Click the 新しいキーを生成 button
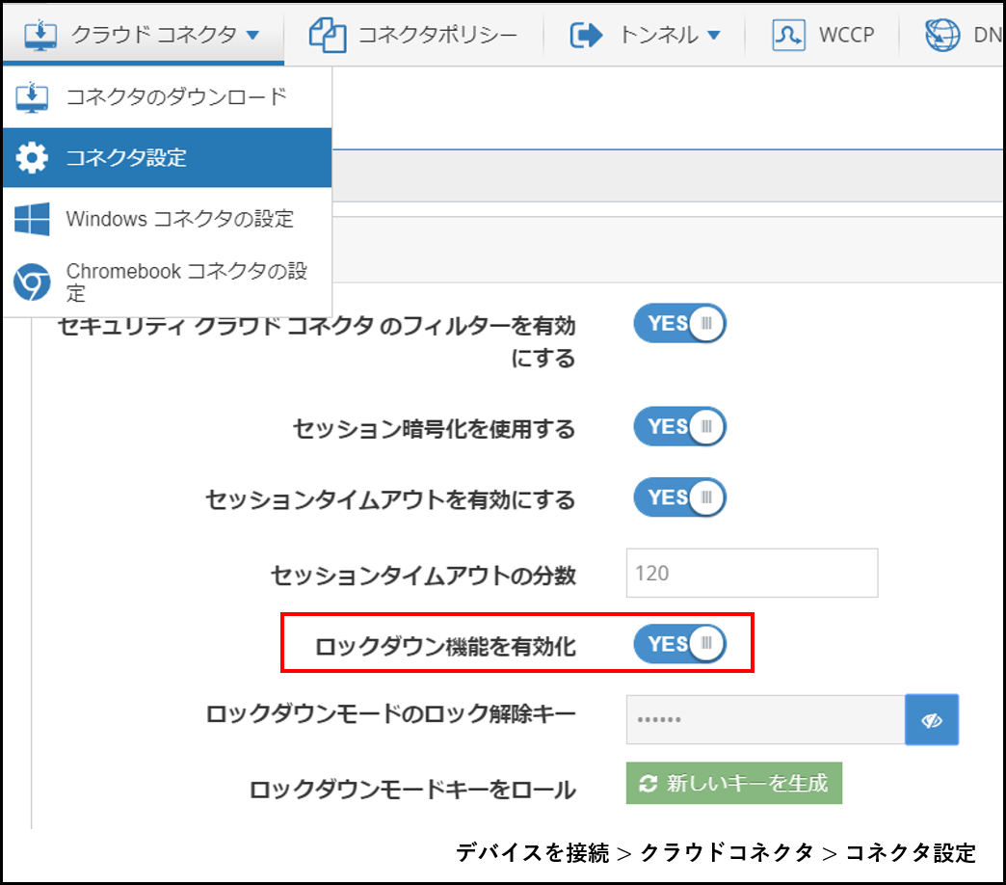The width and height of the screenshot is (1006, 885). [734, 783]
